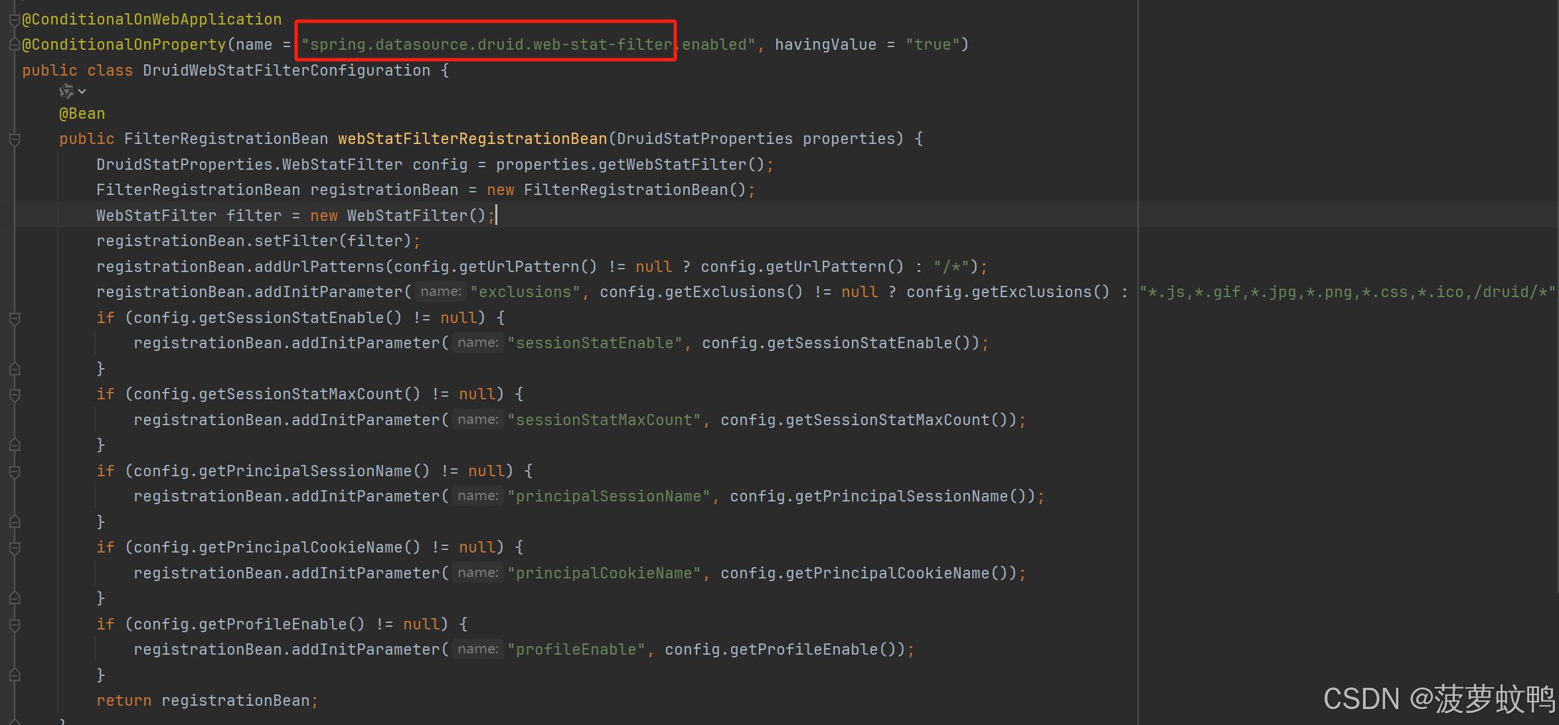Click the @Bean annotation
Viewport: 1559px width, 725px height.
82,114
